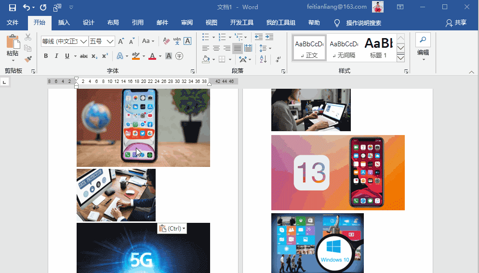Toggle bold formatting
This screenshot has width=479, height=273.
46,56
